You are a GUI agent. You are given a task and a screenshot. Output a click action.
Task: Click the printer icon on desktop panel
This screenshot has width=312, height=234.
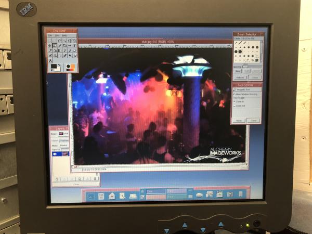click(x=199, y=195)
